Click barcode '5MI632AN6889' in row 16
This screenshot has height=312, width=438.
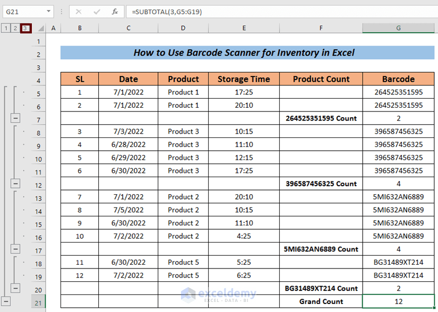coord(398,236)
